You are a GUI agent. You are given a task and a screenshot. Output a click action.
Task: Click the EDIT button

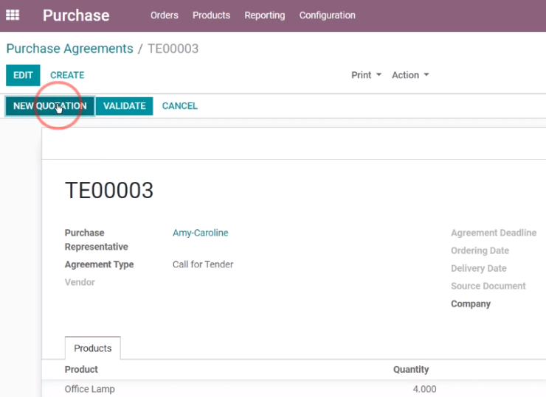pos(23,75)
